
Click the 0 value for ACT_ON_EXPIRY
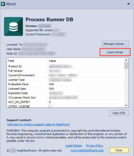tap(50, 102)
